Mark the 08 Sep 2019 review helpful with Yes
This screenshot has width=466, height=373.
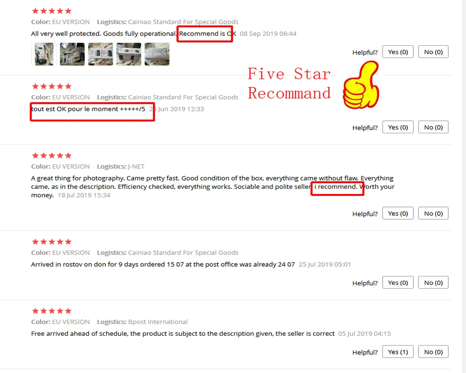point(397,52)
